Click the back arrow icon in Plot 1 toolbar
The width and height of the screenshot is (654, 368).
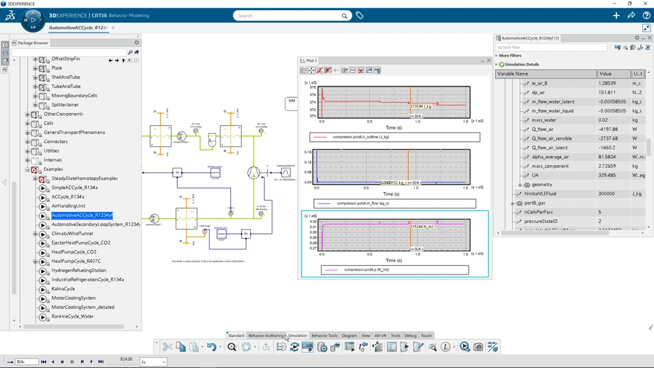pos(336,70)
